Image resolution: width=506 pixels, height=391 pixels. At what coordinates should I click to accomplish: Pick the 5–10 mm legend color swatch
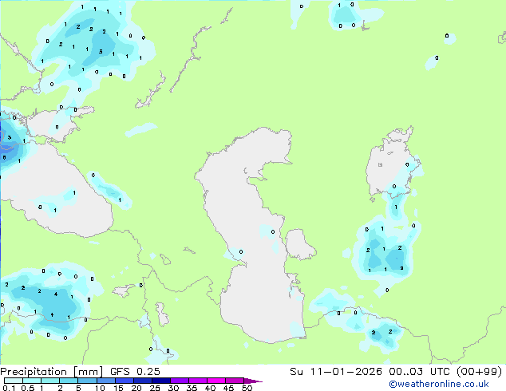click(x=87, y=381)
